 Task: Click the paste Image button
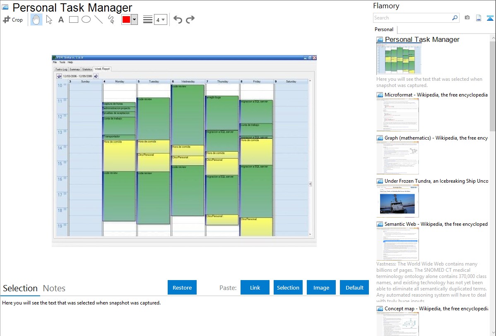[x=321, y=287]
